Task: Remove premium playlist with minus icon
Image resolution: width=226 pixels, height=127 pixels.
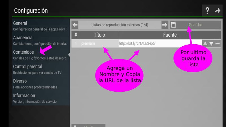Action: (x=218, y=43)
